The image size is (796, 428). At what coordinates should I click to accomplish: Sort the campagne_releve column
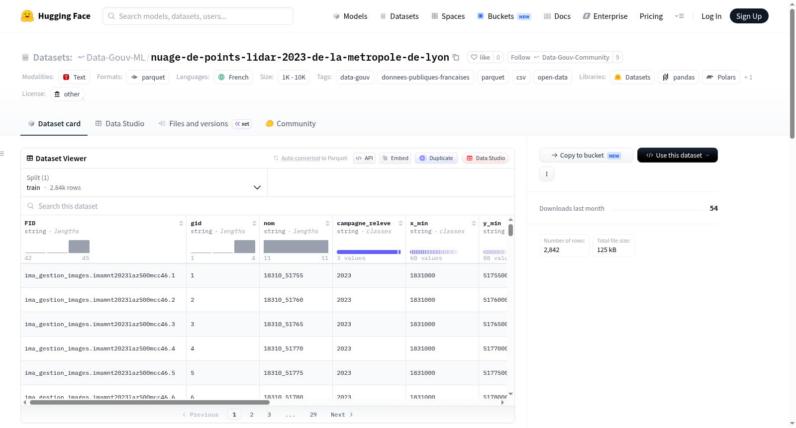click(400, 223)
